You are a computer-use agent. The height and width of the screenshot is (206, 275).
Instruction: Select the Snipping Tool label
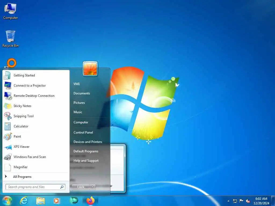click(x=24, y=116)
